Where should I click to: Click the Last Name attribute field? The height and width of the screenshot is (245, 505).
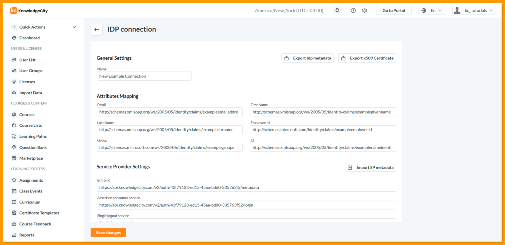pos(170,130)
